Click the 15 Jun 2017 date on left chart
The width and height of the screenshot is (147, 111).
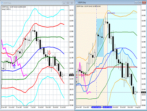coord(4,107)
